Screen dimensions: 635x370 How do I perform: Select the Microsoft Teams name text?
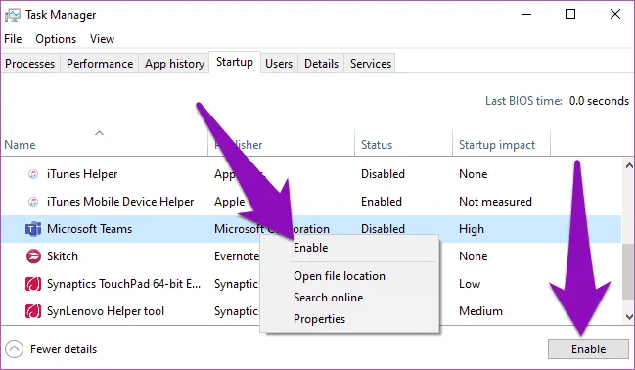89,229
